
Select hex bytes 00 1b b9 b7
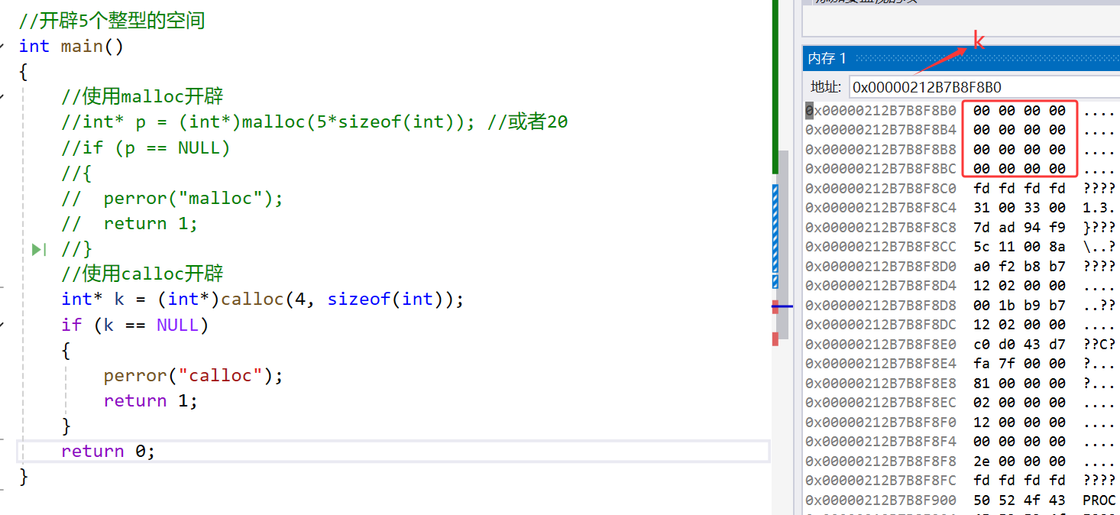tap(1019, 305)
